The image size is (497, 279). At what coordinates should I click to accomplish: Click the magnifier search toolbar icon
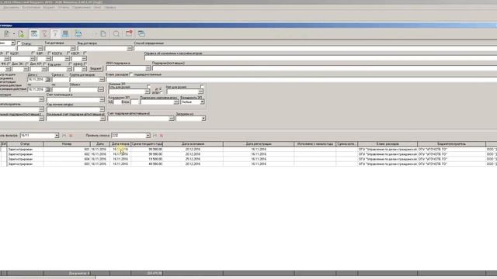(116, 34)
